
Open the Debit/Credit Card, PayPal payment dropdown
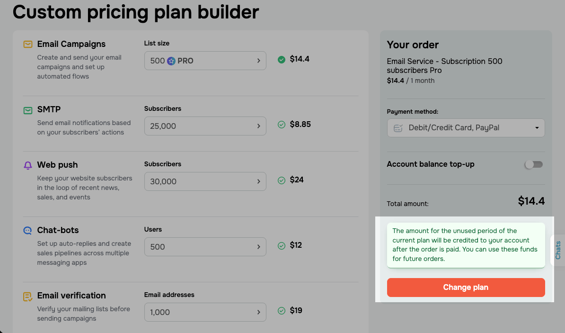pos(466,128)
